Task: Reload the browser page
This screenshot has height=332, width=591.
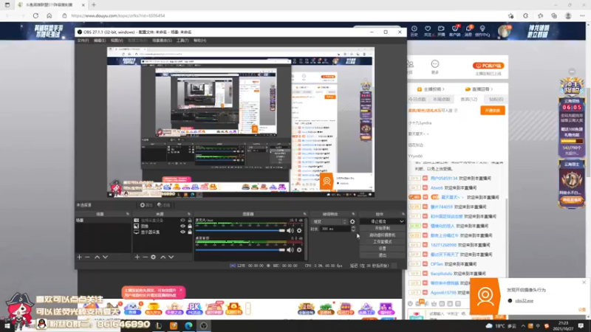Action: tap(35, 15)
